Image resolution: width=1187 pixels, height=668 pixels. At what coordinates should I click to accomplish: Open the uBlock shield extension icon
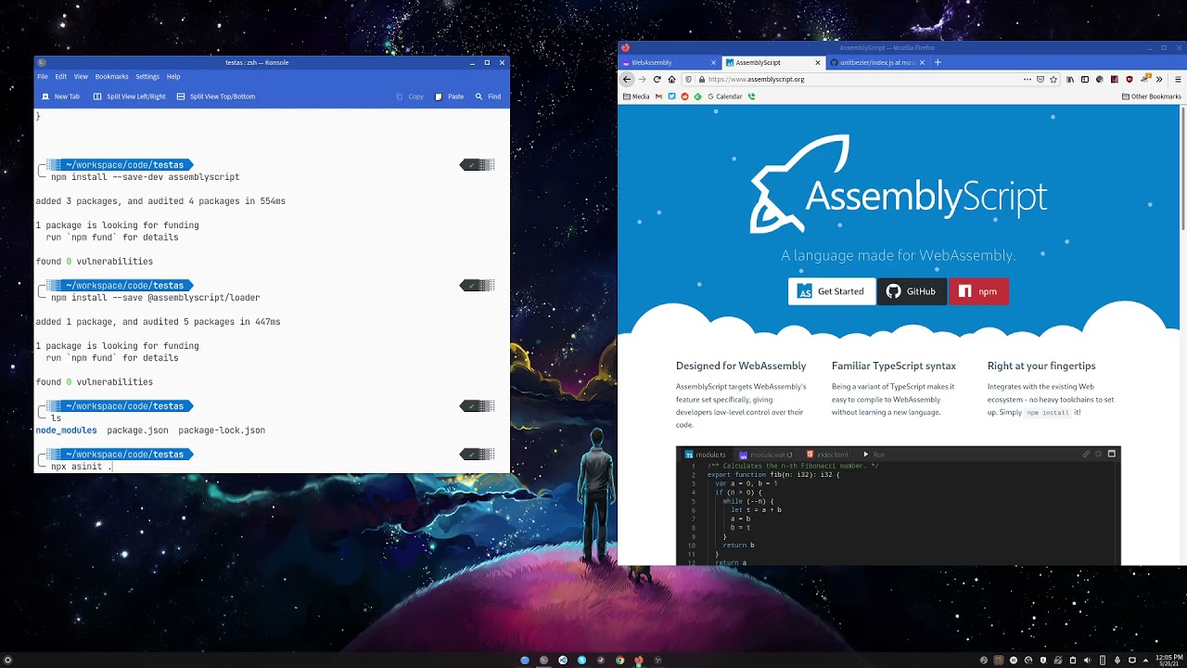tap(1130, 79)
